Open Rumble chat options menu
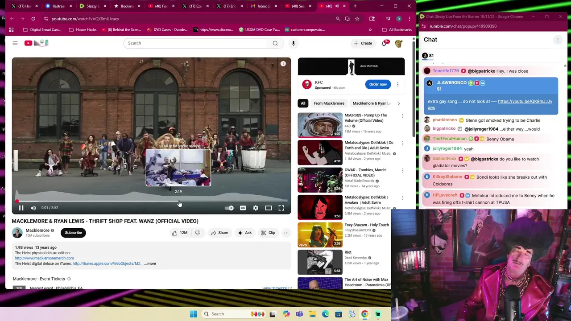The width and height of the screenshot is (571, 321). pyautogui.click(x=558, y=40)
